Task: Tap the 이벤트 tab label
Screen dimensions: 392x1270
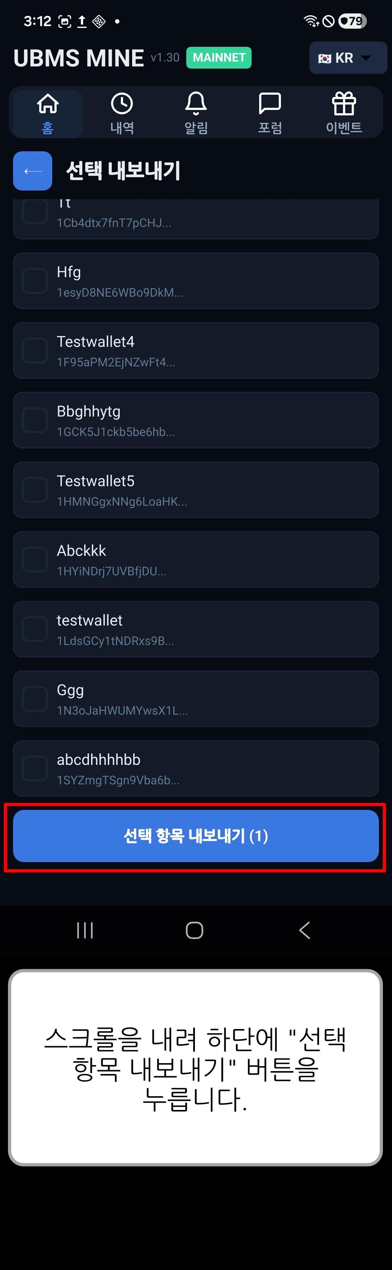Action: (x=344, y=128)
